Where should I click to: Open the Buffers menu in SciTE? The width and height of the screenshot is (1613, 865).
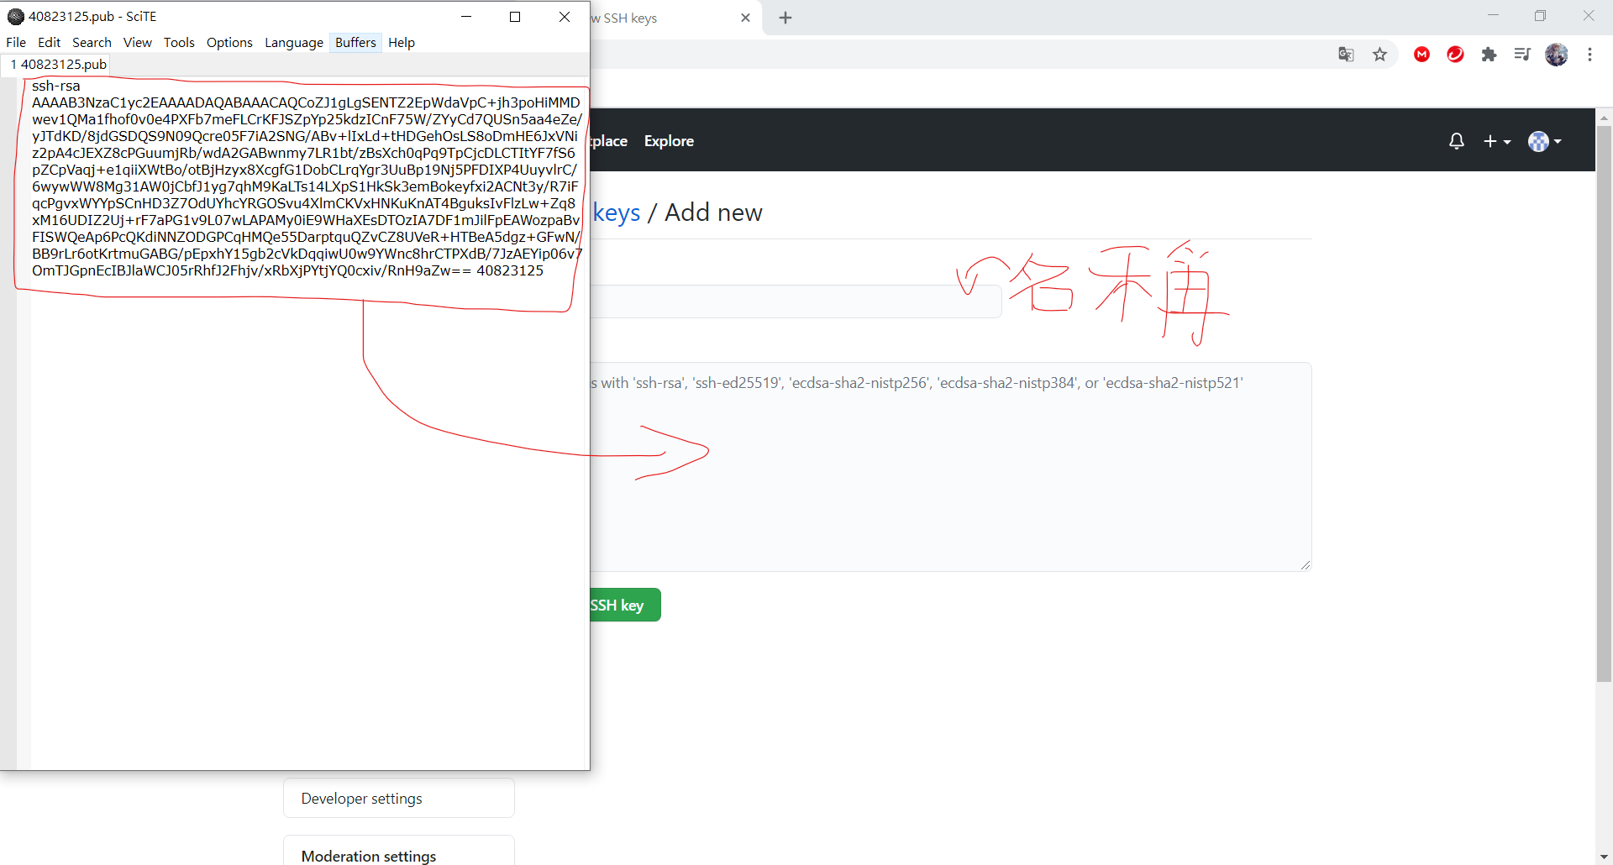(x=355, y=42)
